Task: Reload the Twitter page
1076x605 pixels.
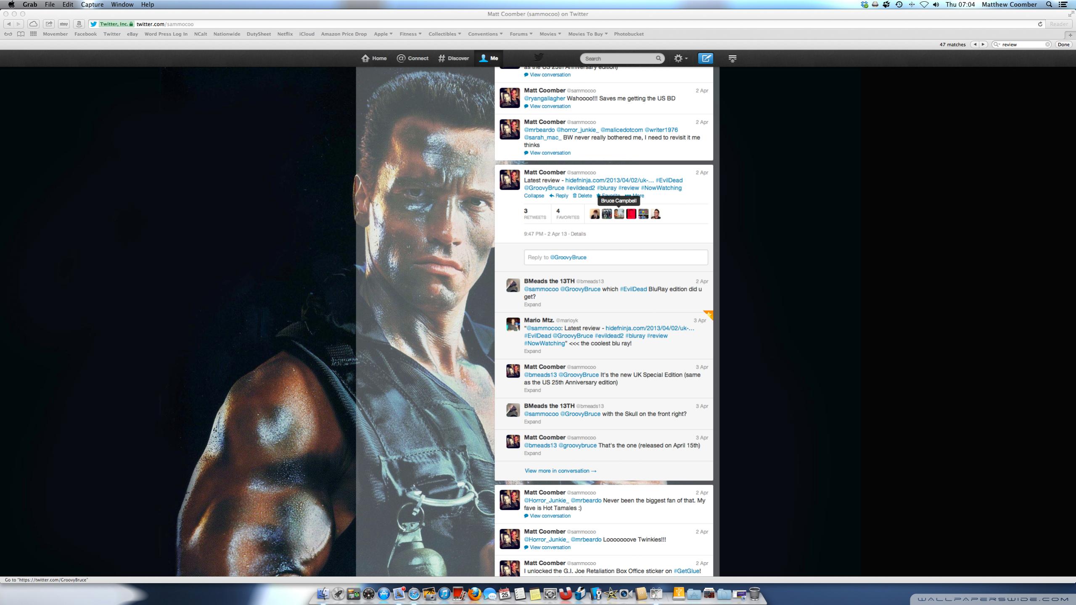Action: (x=1040, y=24)
